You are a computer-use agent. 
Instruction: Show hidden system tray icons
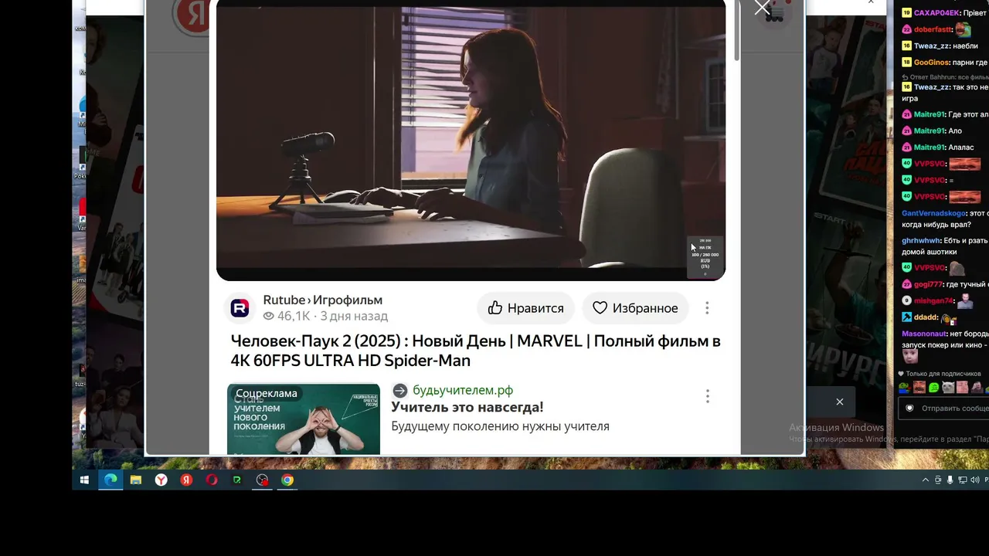point(926,480)
